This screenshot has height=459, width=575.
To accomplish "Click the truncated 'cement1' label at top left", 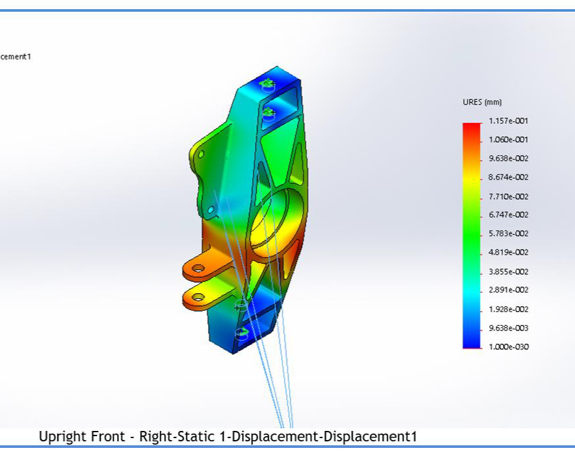I will [16, 57].
